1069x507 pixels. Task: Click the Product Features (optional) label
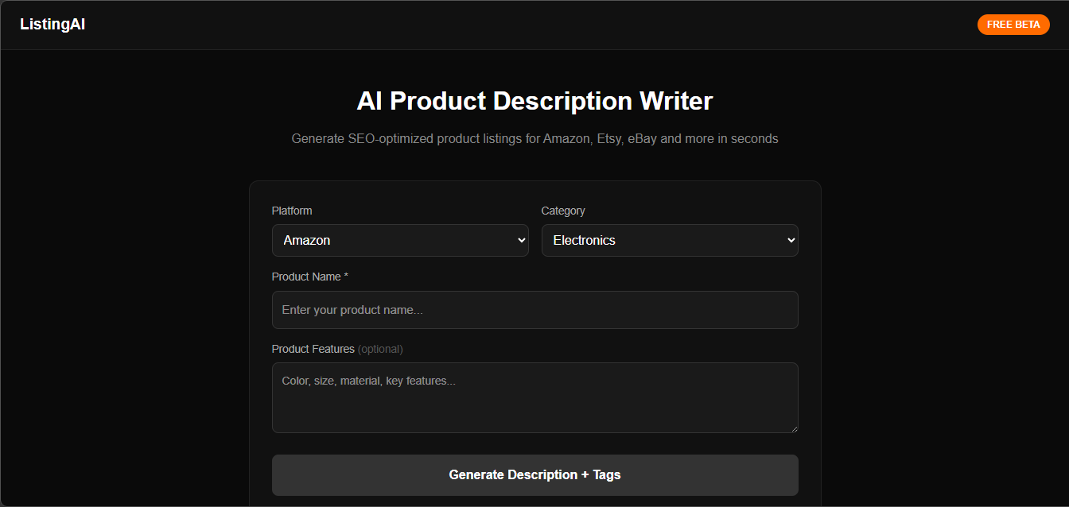[x=337, y=349]
